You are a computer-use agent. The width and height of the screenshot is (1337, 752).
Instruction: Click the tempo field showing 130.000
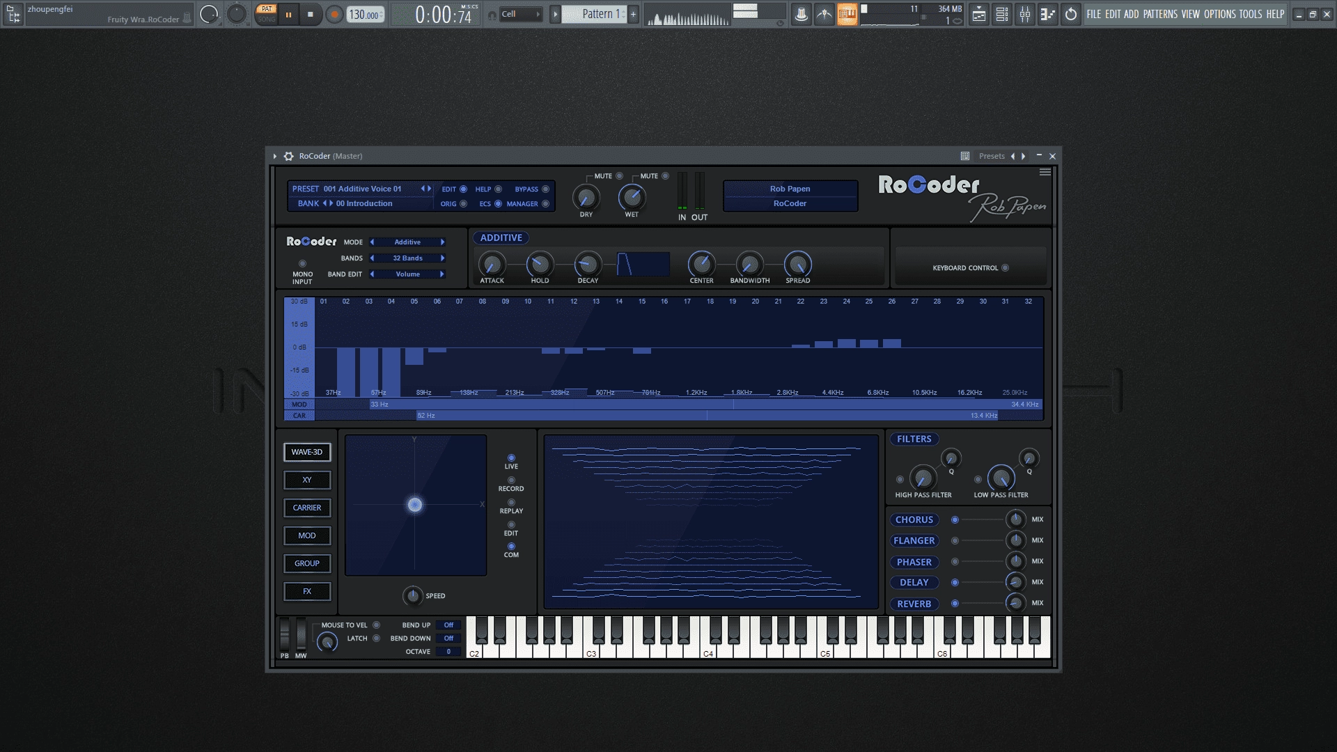tap(366, 15)
